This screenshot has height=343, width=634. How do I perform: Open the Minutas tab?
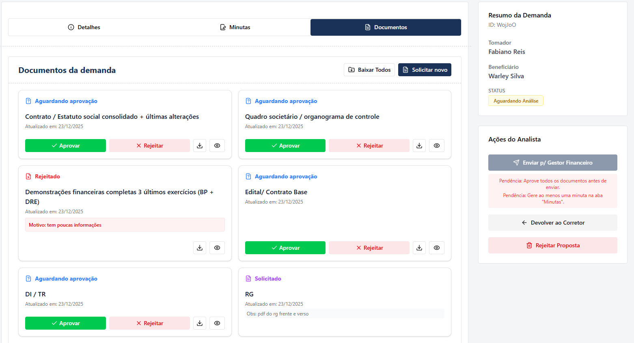coord(235,27)
